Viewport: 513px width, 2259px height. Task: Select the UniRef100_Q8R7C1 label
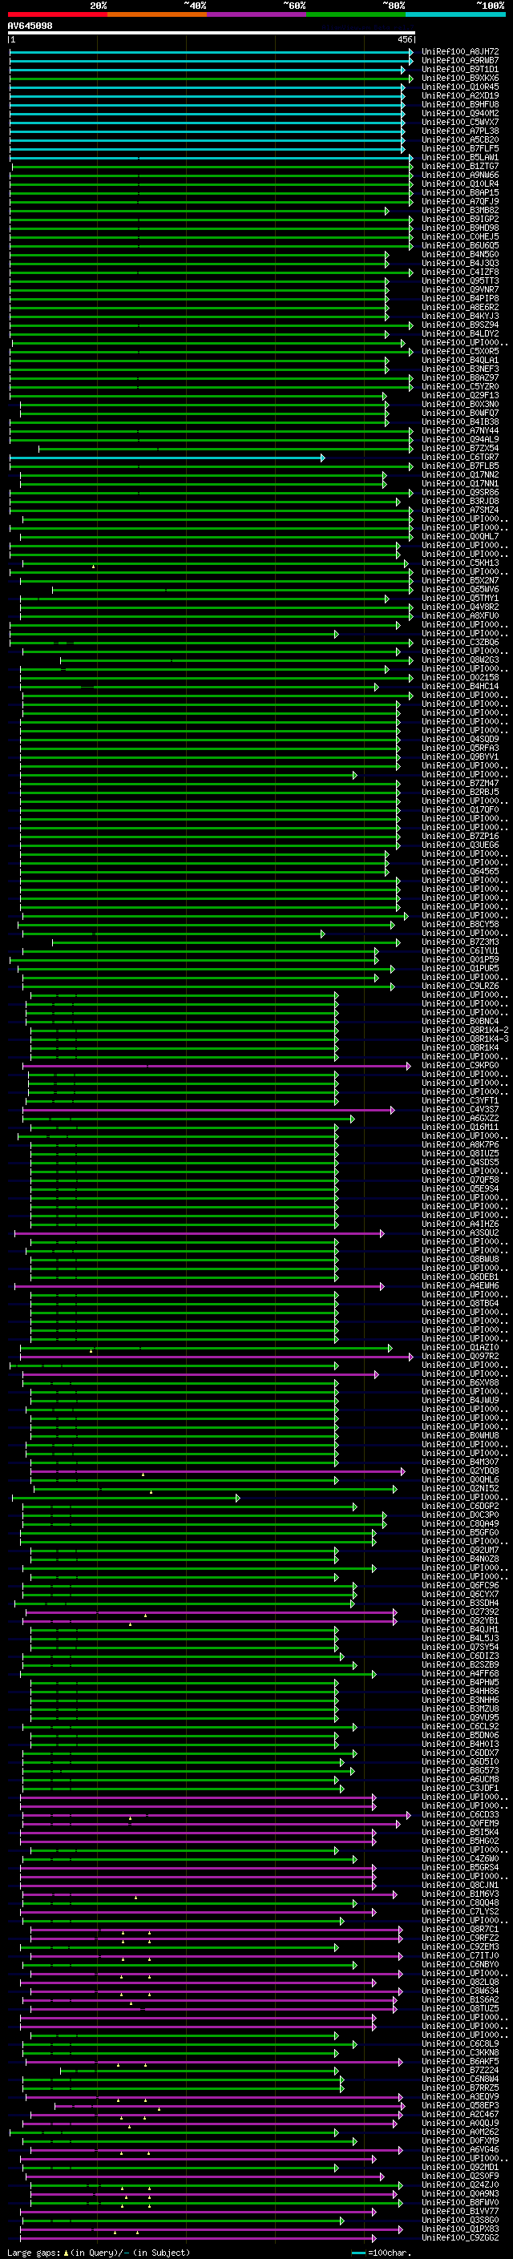[x=460, y=1930]
